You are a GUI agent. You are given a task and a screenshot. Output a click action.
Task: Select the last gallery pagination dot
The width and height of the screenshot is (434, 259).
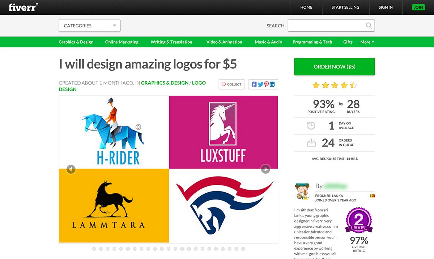(243, 249)
